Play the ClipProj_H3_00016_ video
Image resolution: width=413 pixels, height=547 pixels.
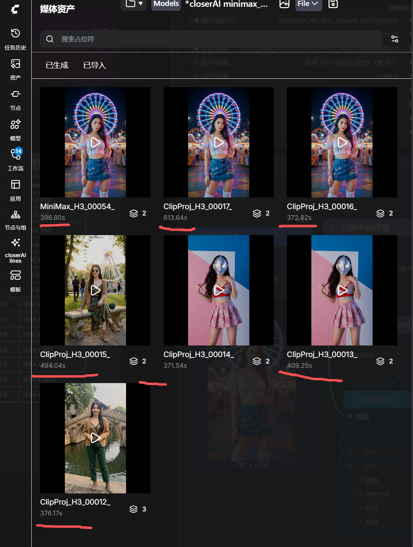click(342, 142)
